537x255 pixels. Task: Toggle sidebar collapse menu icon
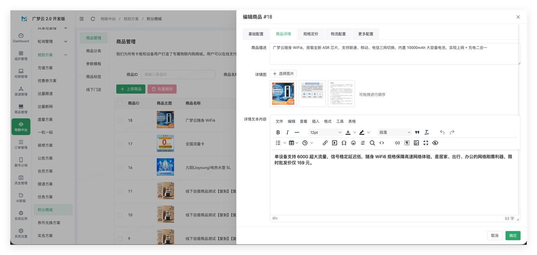[x=82, y=19]
